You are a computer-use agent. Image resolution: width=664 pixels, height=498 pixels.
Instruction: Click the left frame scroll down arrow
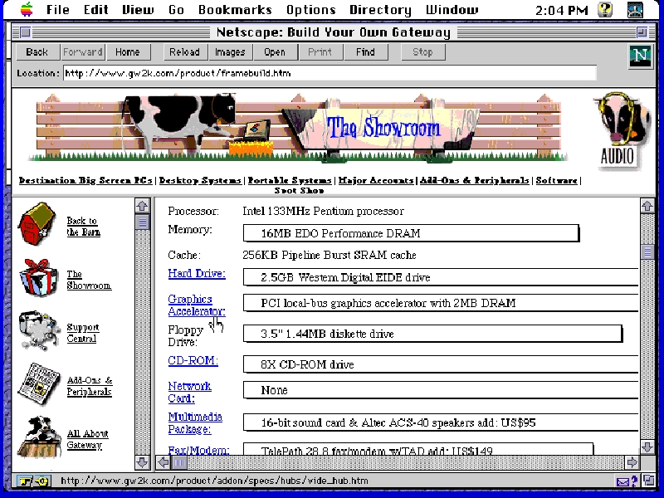pyautogui.click(x=142, y=462)
